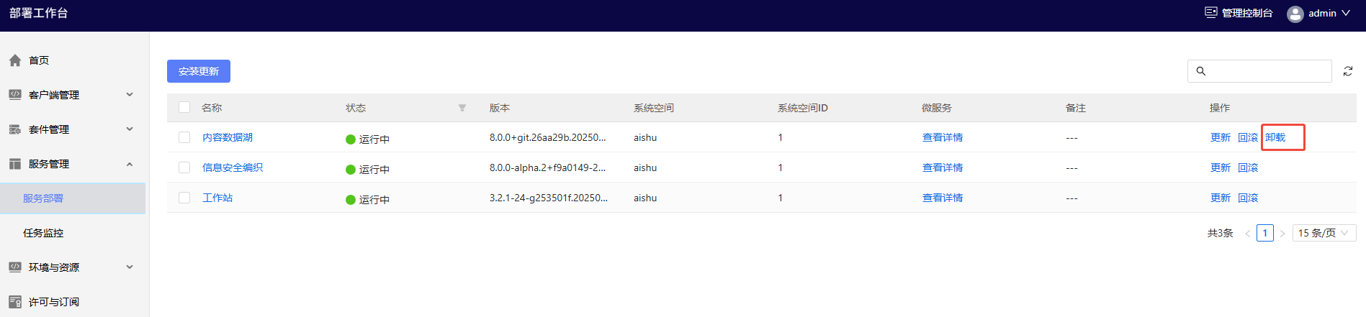Check the 内容数据湖 row checkbox
This screenshot has height=317, width=1366.
tap(184, 137)
